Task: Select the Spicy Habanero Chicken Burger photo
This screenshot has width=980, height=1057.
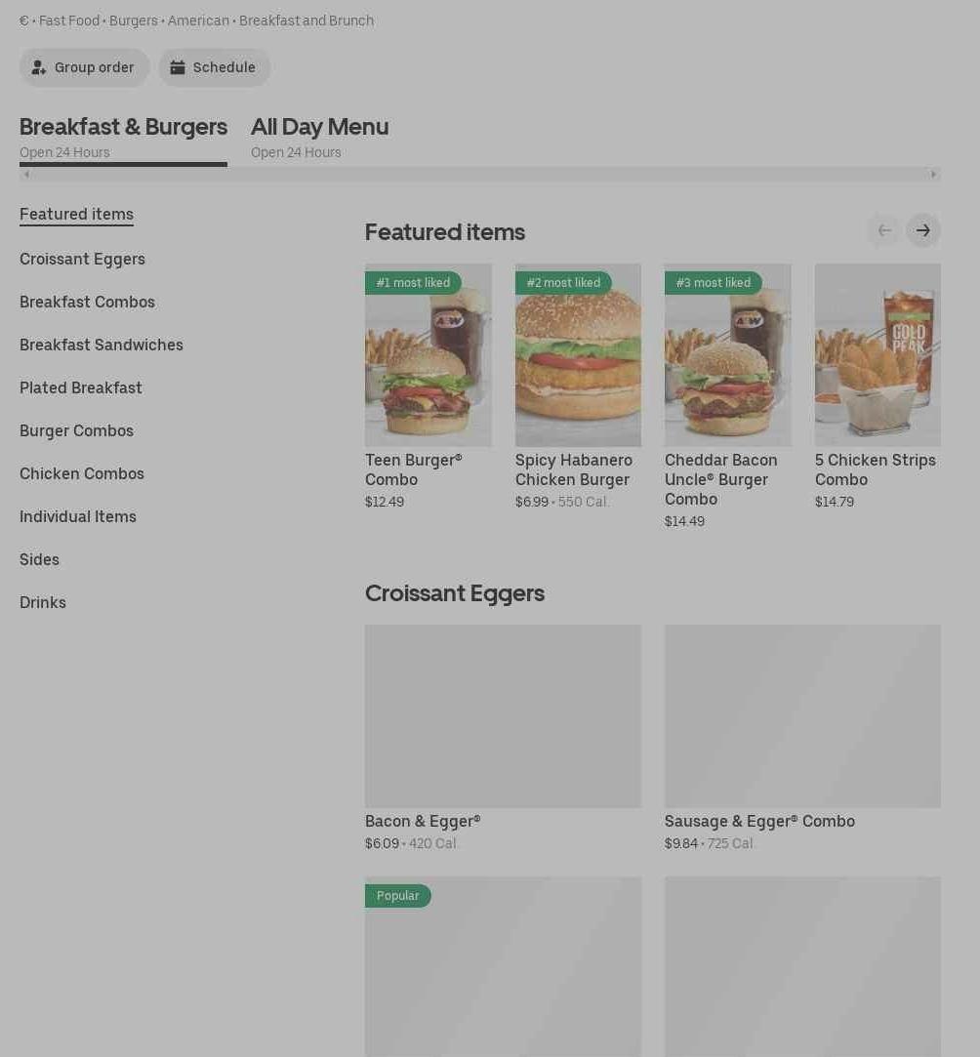Action: [x=578, y=355]
